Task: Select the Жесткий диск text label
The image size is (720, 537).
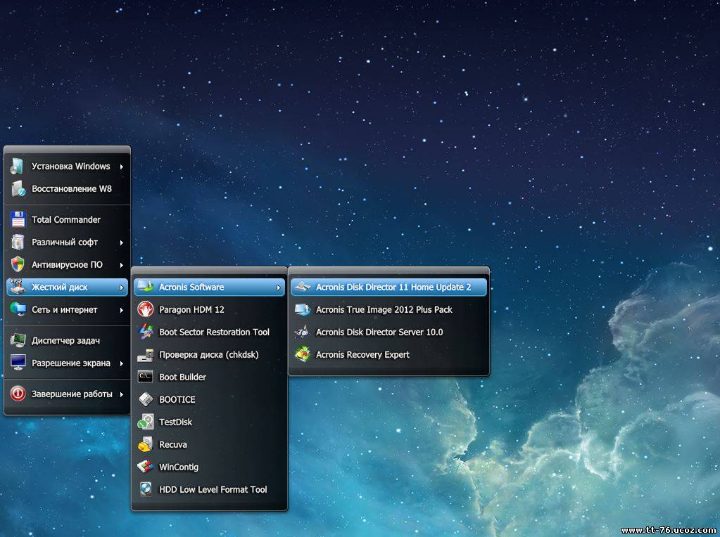Action: coord(59,287)
